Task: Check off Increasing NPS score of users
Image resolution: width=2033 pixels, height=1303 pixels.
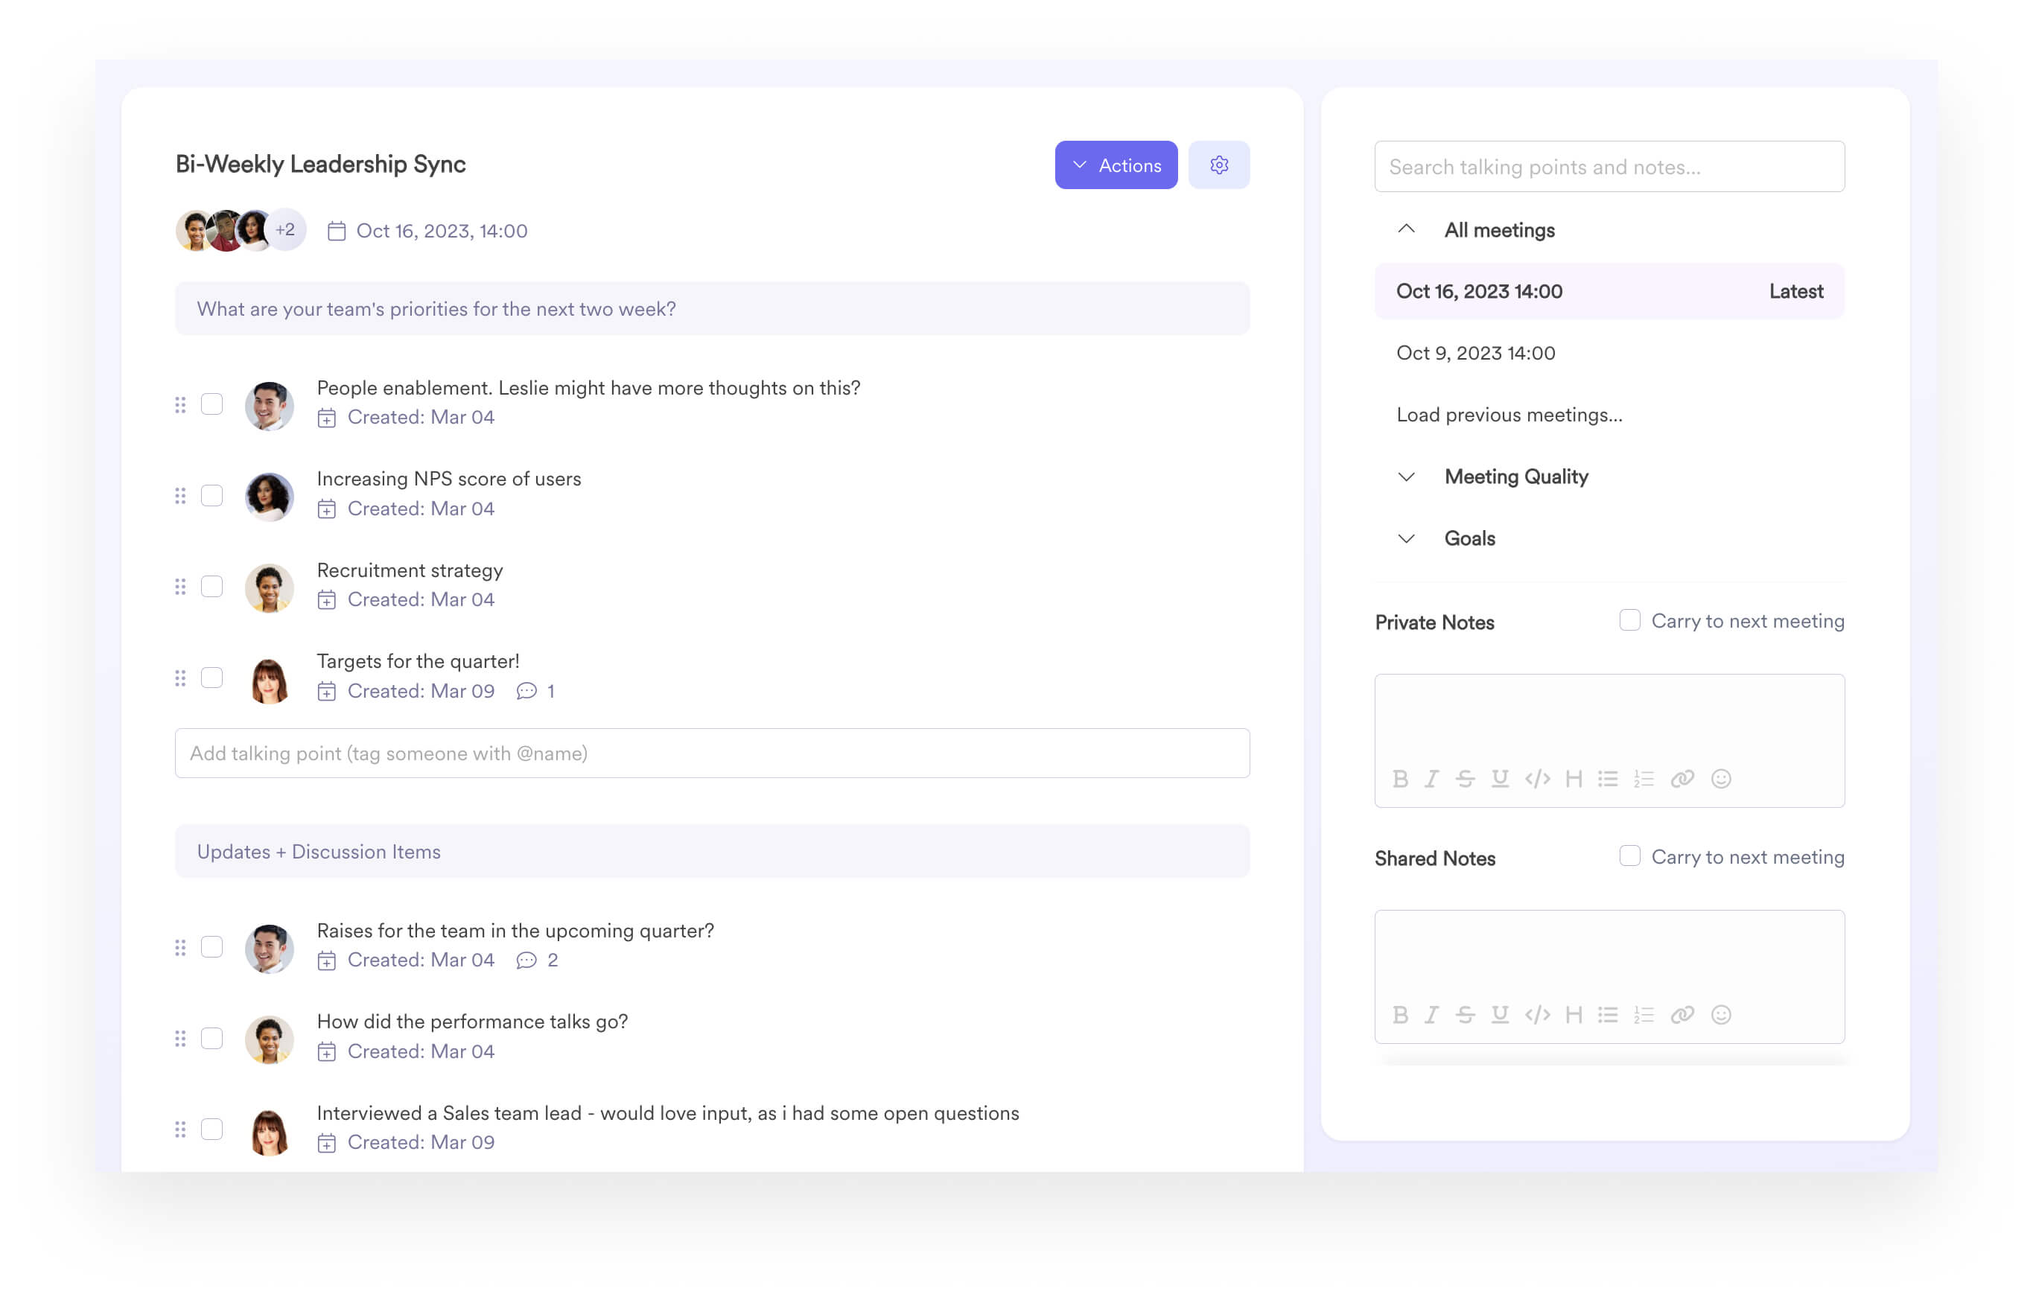Action: pyautogui.click(x=211, y=496)
